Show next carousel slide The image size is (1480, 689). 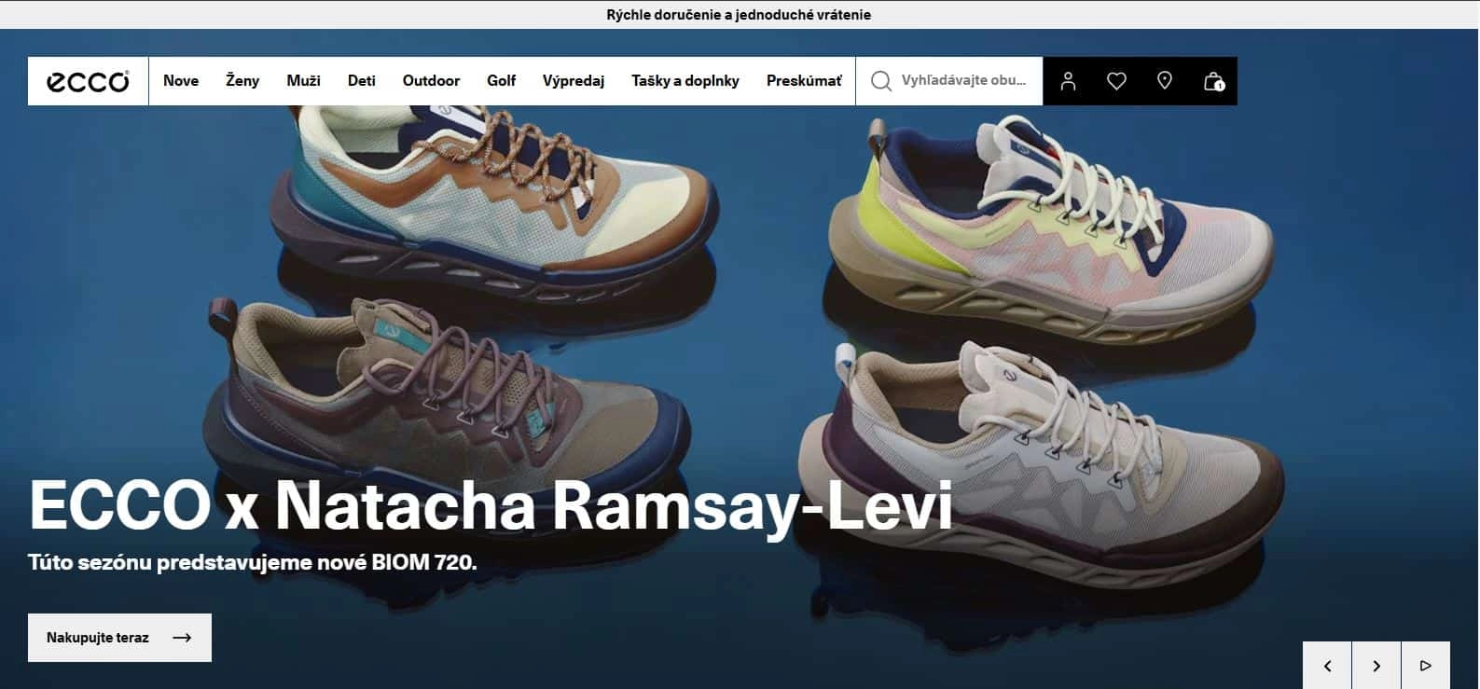point(1376,666)
